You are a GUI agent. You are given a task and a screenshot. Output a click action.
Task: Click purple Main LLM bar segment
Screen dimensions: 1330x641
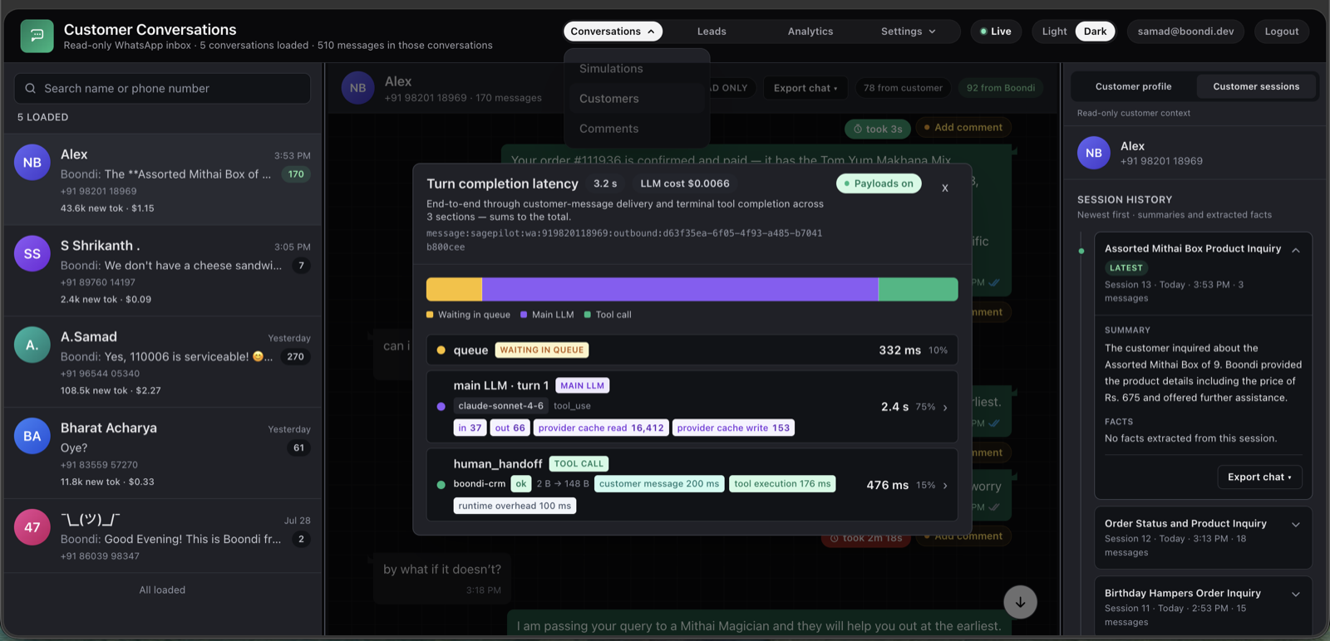(680, 289)
